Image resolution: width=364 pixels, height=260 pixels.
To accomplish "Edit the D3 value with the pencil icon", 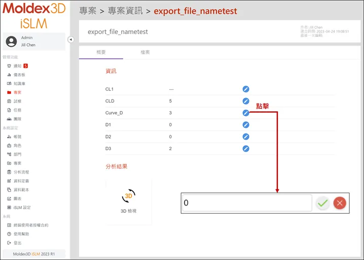I will click(x=246, y=148).
